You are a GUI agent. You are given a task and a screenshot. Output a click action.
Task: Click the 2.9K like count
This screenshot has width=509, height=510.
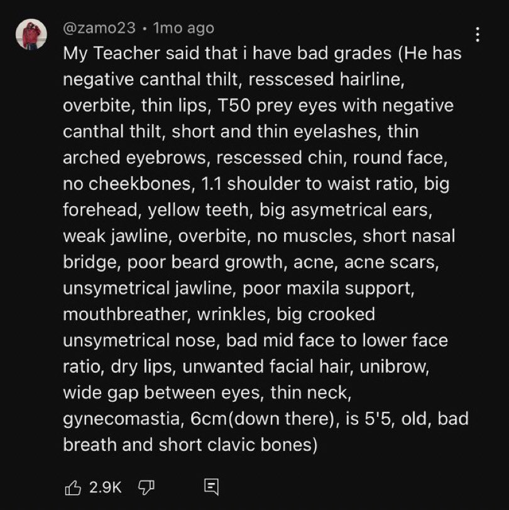click(106, 487)
